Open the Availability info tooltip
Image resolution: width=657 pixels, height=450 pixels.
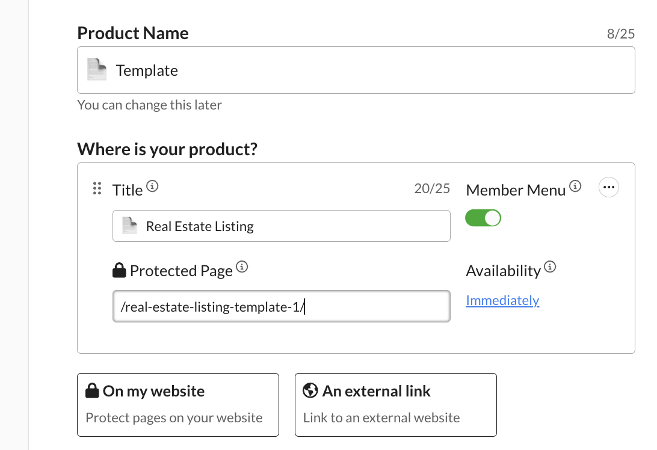tap(550, 267)
